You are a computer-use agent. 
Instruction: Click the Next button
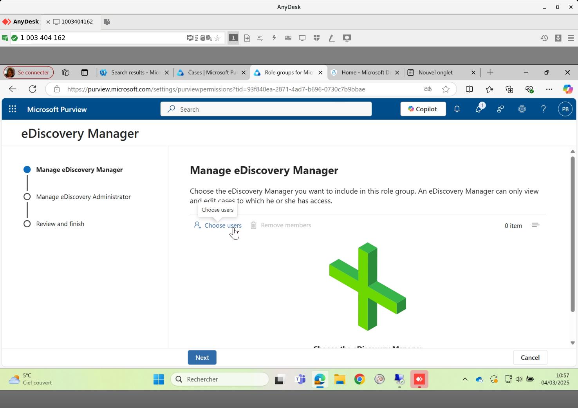(x=202, y=357)
